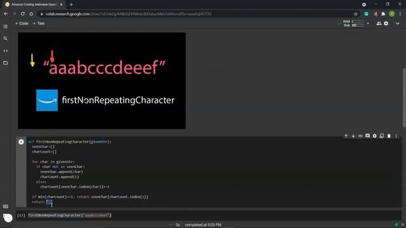Click the 'if min(charCount)==1' return line

[90, 197]
